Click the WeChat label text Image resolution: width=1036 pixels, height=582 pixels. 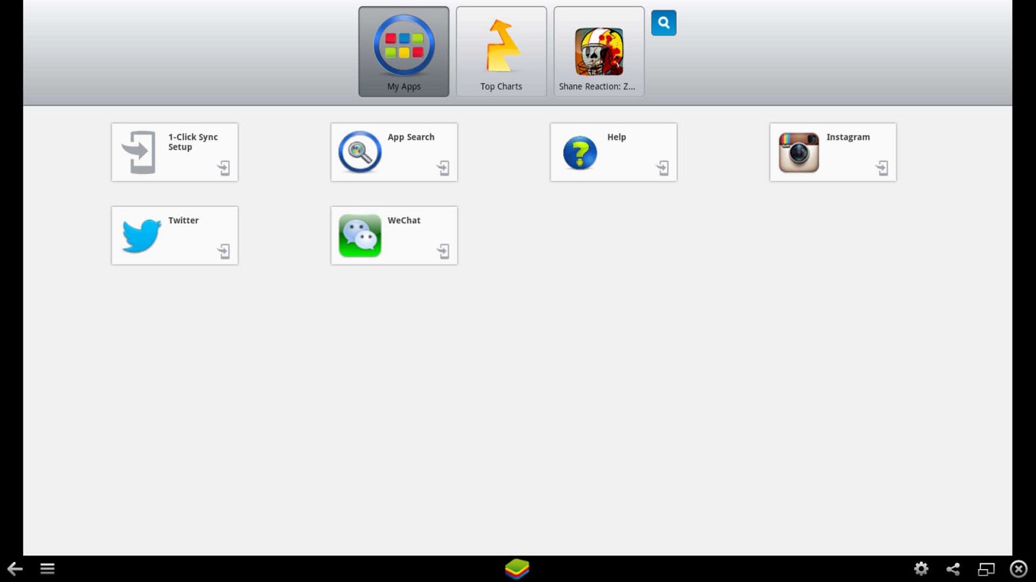pos(404,221)
